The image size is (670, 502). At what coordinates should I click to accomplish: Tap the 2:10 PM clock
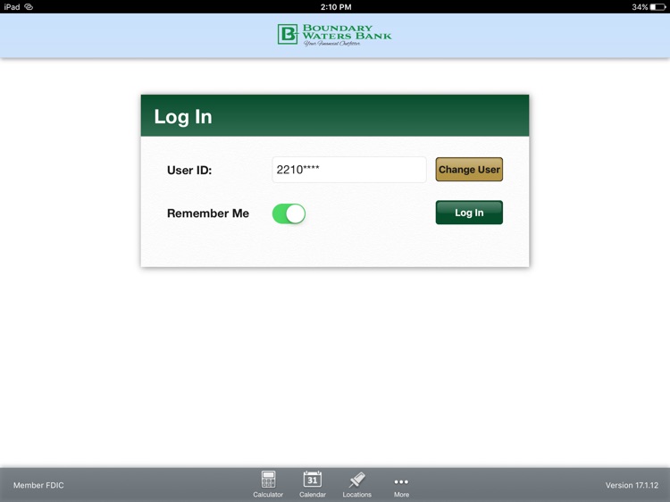coord(336,7)
